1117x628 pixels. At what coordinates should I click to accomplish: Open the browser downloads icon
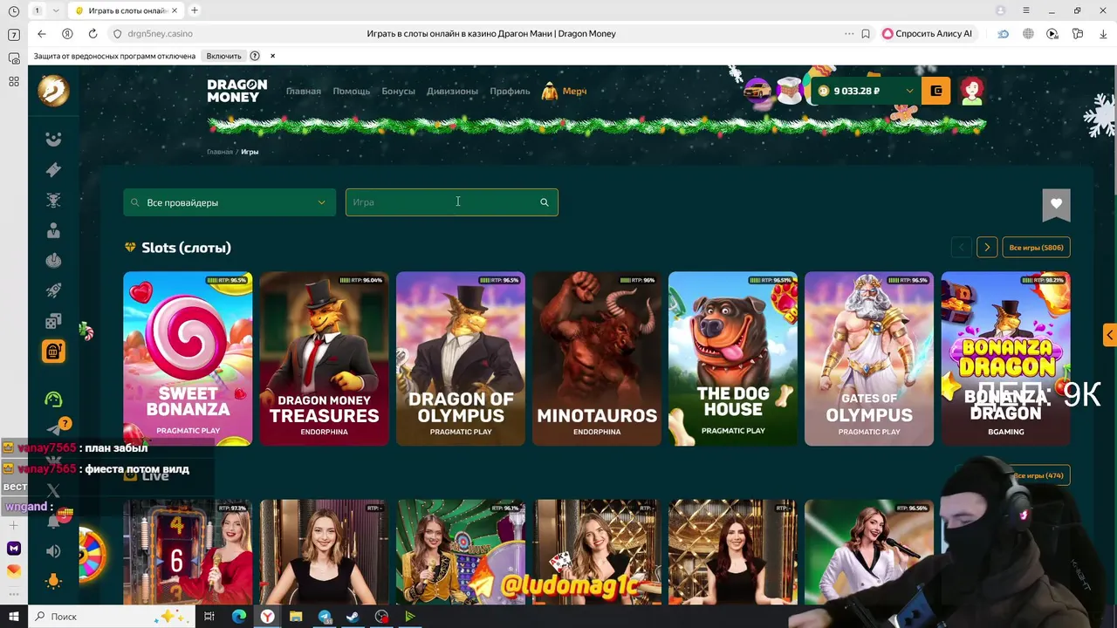tap(1103, 34)
